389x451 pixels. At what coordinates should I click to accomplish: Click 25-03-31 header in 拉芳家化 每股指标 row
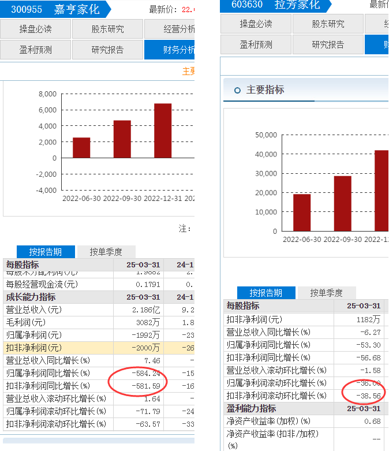coord(364,305)
